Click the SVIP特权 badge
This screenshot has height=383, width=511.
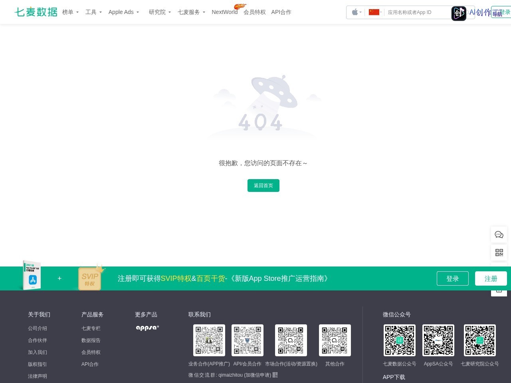(90, 278)
